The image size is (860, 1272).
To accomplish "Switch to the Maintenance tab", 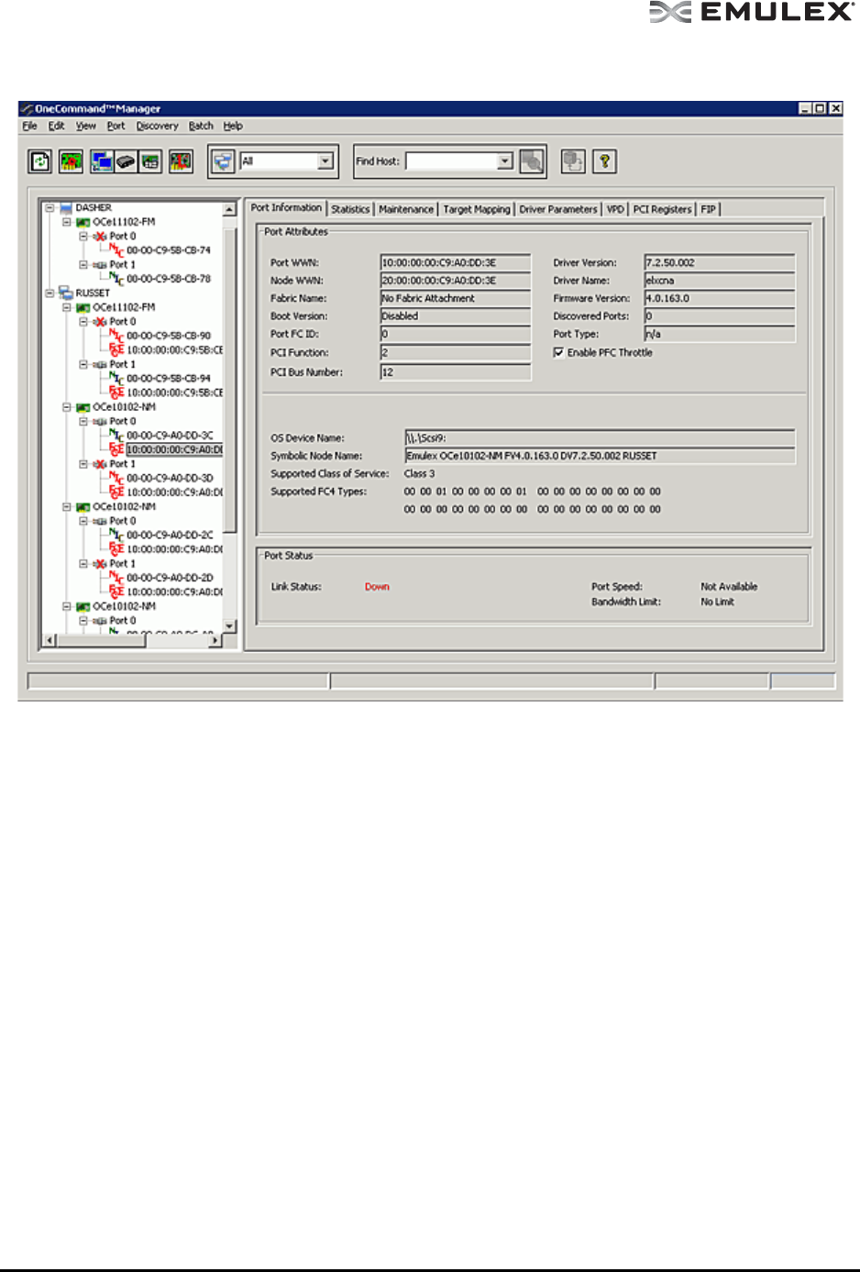I will click(406, 209).
